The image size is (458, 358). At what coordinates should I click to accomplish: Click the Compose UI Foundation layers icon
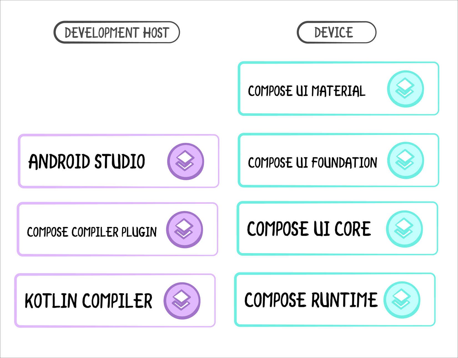pyautogui.click(x=405, y=160)
